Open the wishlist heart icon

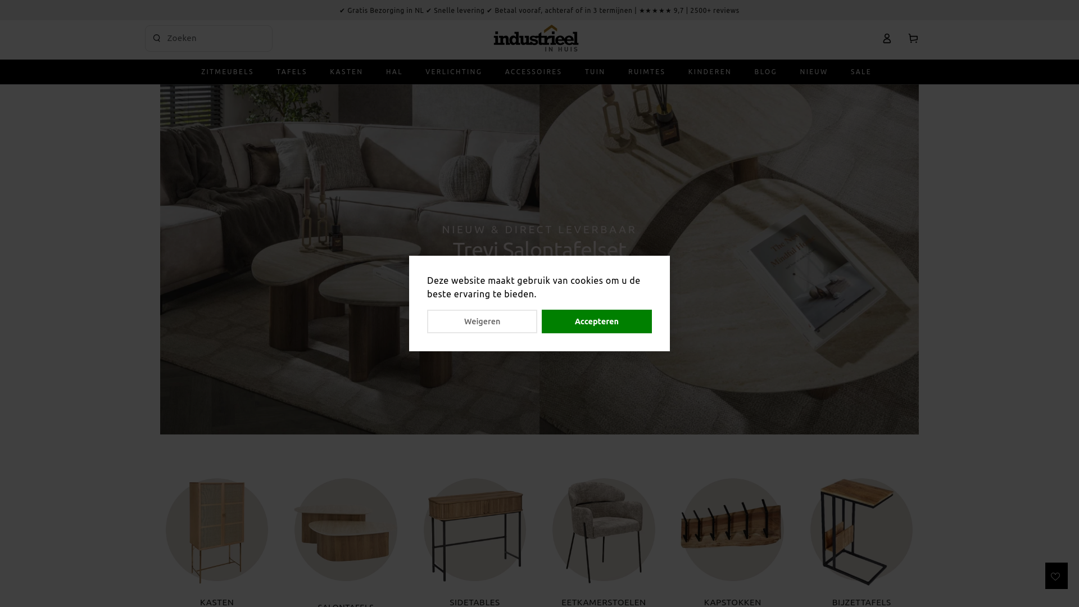[1056, 576]
